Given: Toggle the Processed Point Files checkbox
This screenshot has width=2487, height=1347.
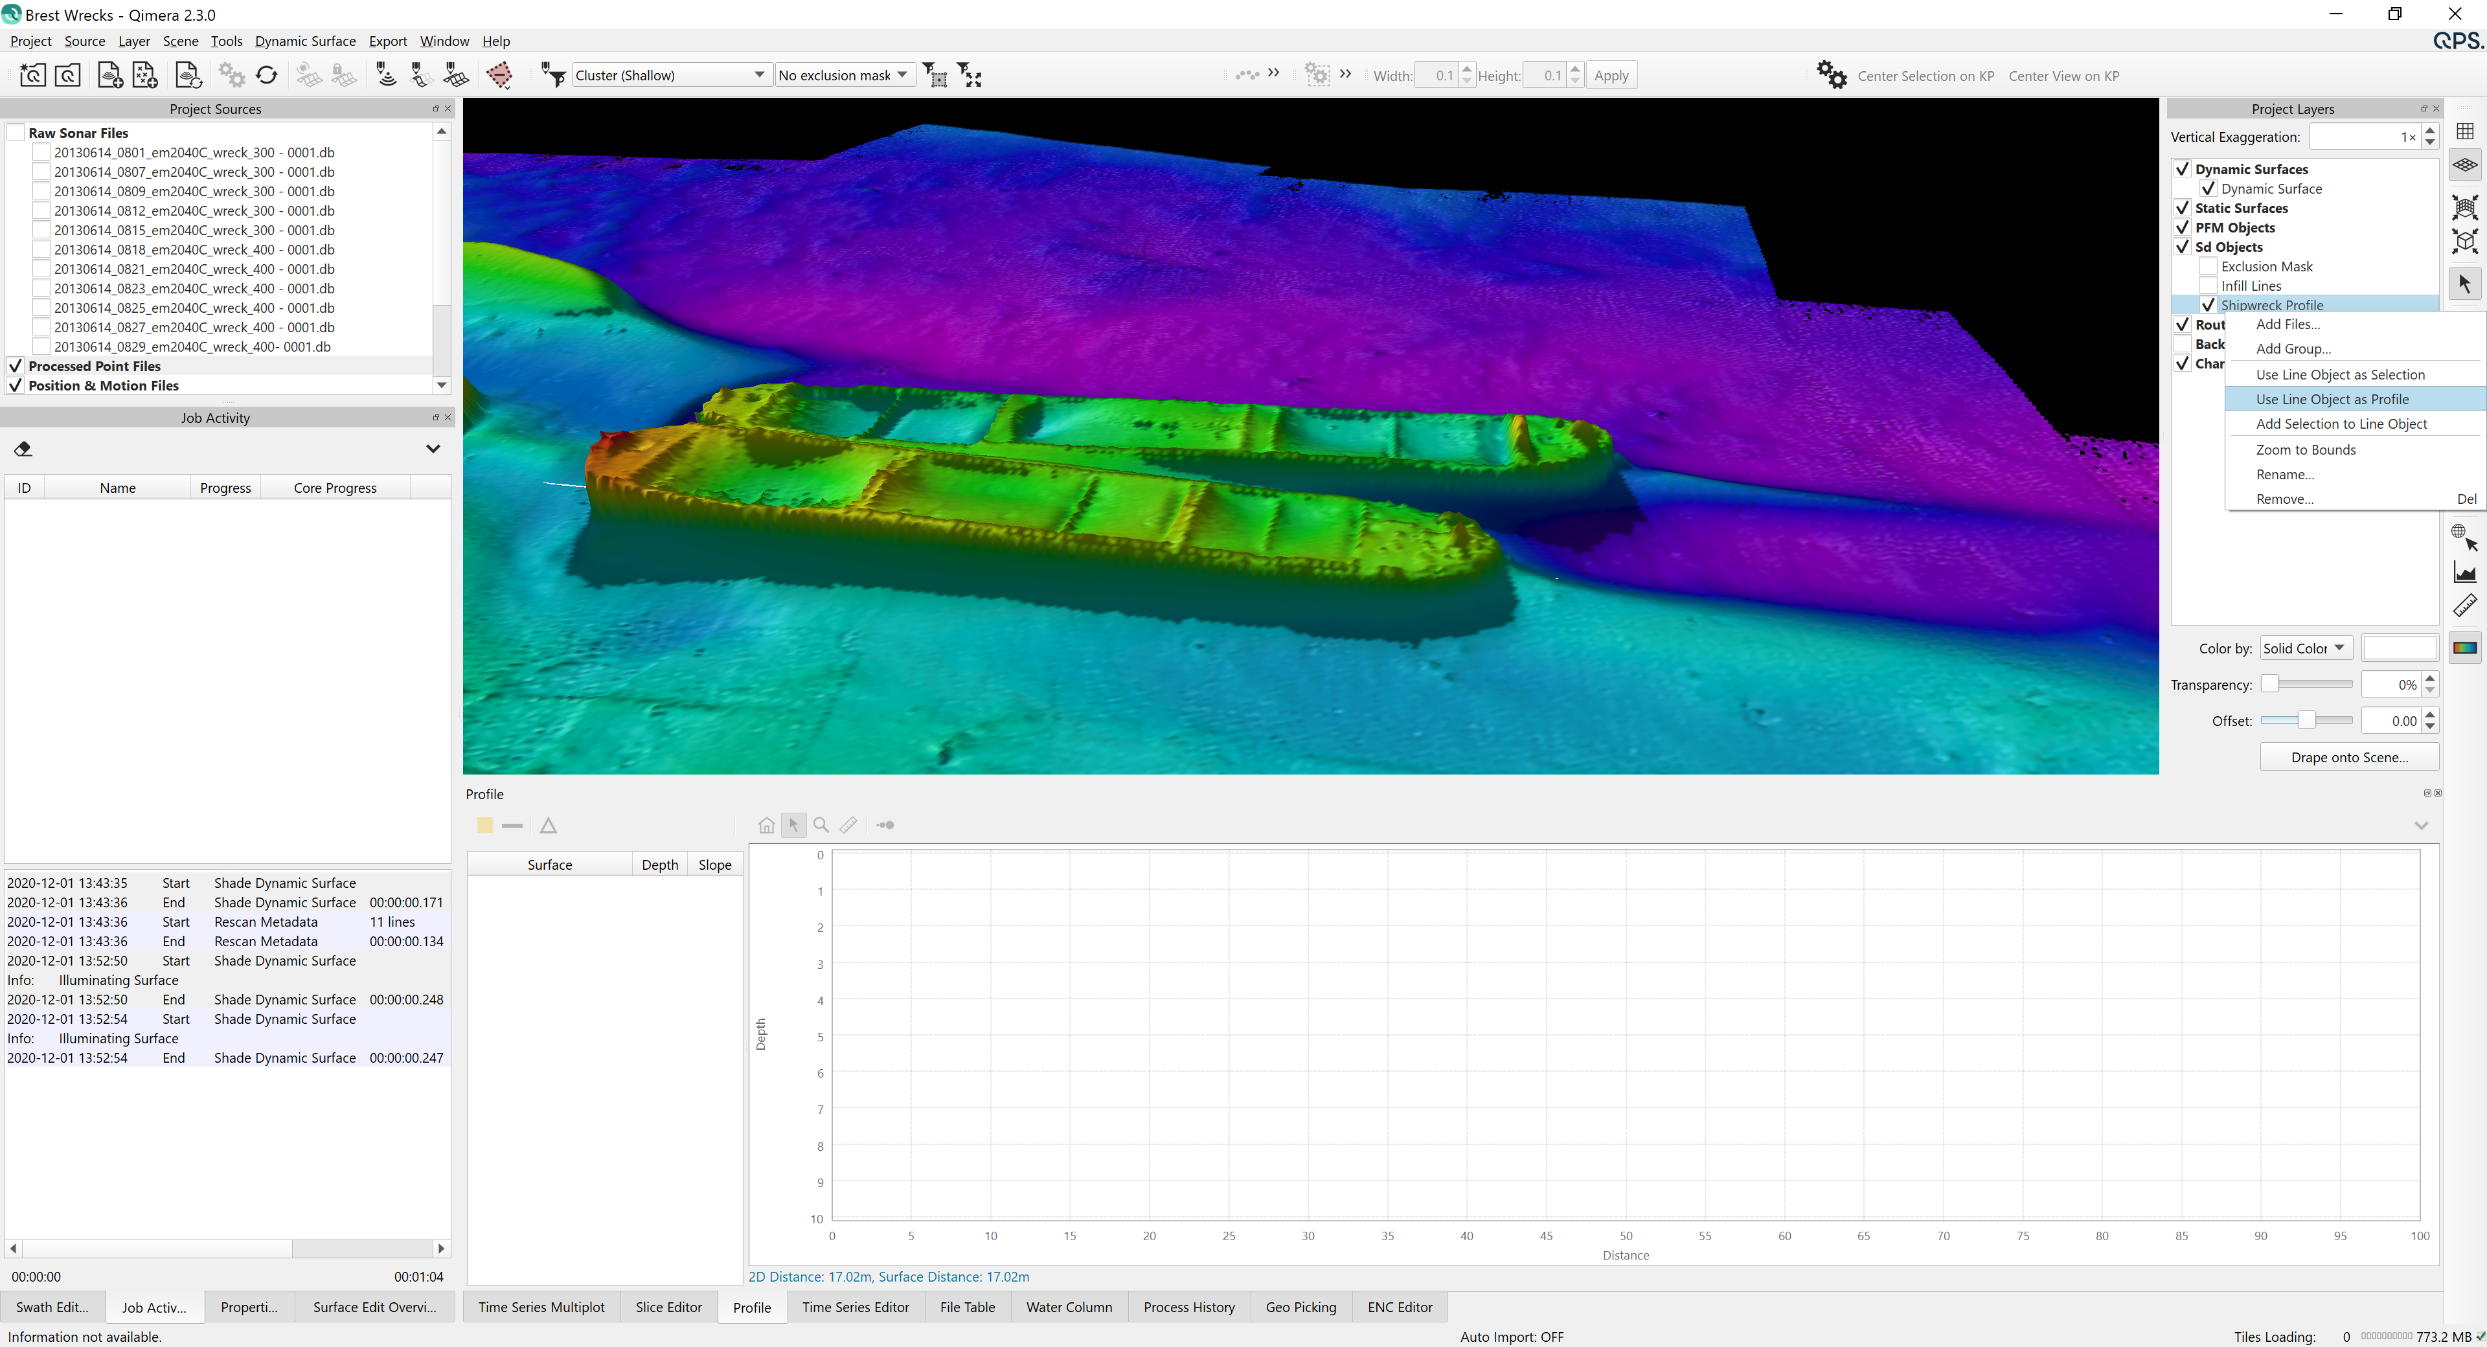Looking at the screenshot, I should pyautogui.click(x=16, y=366).
